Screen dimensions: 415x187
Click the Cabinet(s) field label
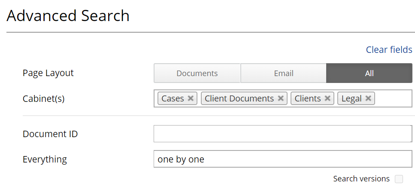point(43,98)
